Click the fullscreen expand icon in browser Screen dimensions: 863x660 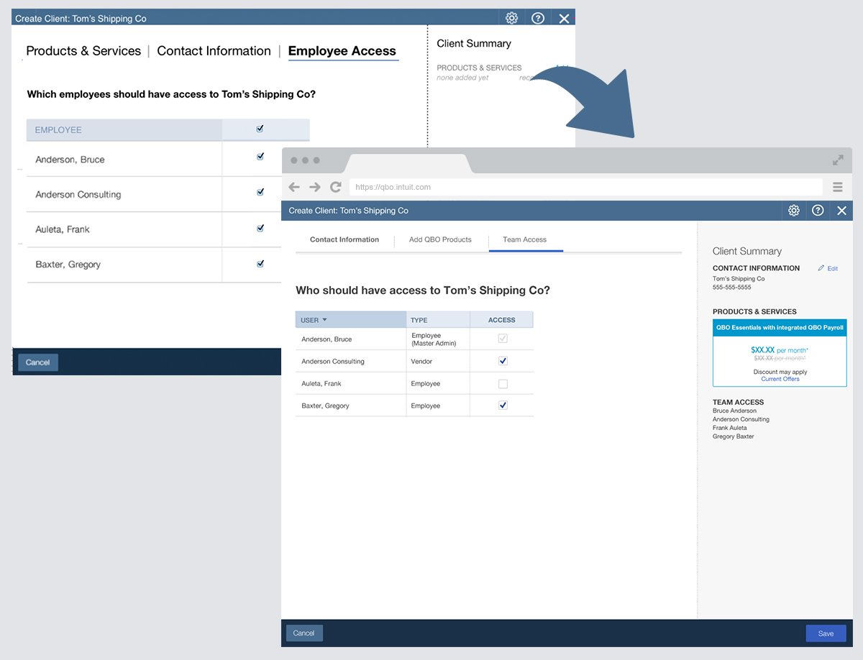[x=838, y=160]
